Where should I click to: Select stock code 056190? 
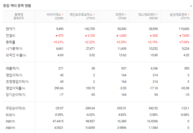pyautogui.click(x=153, y=18)
